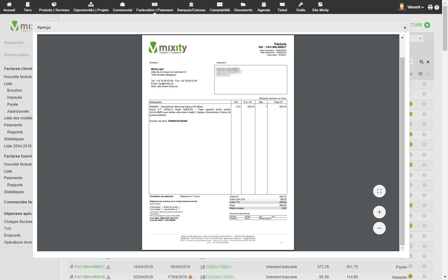The image size is (448, 280).
Task: Open the Facturation | Paiement menu
Action: 154,7
